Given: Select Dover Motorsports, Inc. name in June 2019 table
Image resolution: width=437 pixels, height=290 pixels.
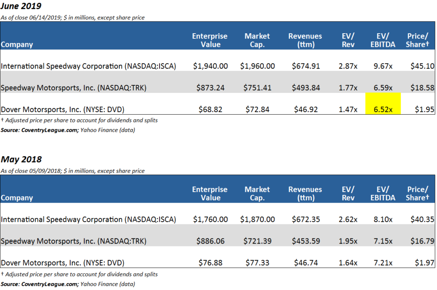Looking at the screenshot, I should coord(62,110).
